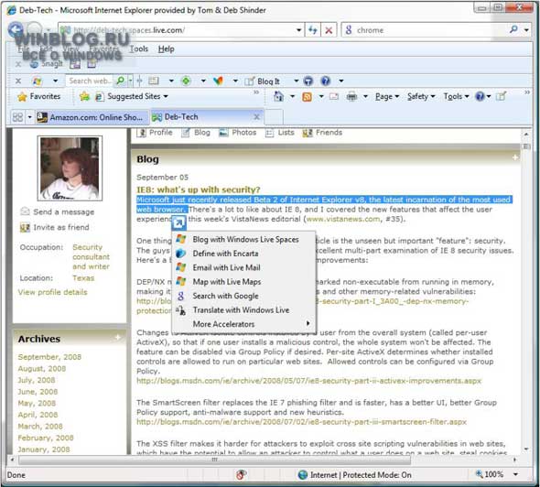Image resolution: width=540 pixels, height=487 pixels.
Task: Click Send a message link
Action: click(64, 211)
